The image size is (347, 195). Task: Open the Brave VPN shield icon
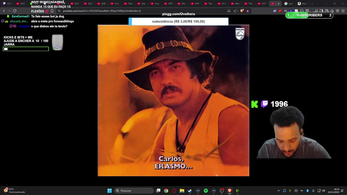(338, 11)
